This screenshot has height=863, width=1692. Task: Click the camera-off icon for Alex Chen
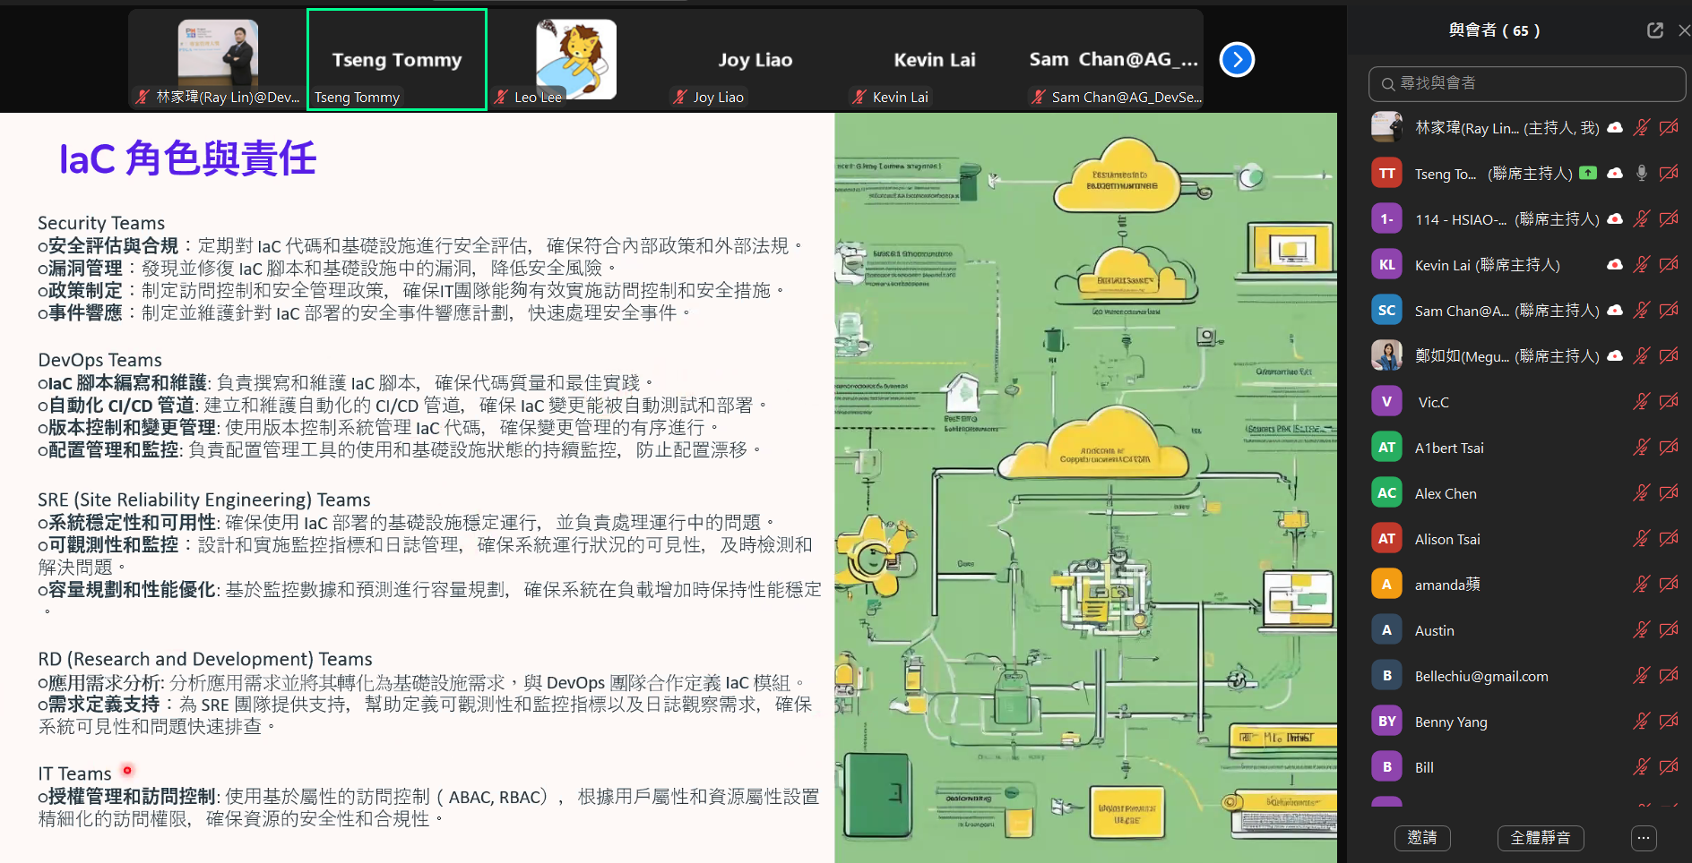(1668, 493)
